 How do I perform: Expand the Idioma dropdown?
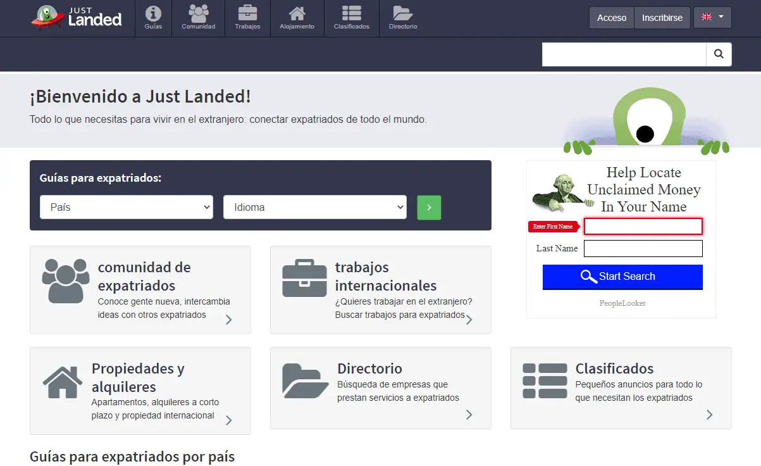[315, 207]
